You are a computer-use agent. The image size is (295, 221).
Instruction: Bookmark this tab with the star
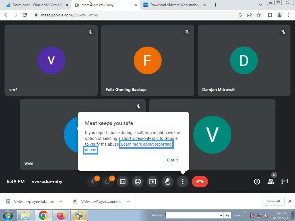tap(259, 15)
